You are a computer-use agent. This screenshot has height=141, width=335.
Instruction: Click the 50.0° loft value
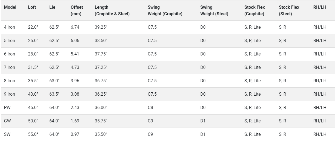point(33,121)
